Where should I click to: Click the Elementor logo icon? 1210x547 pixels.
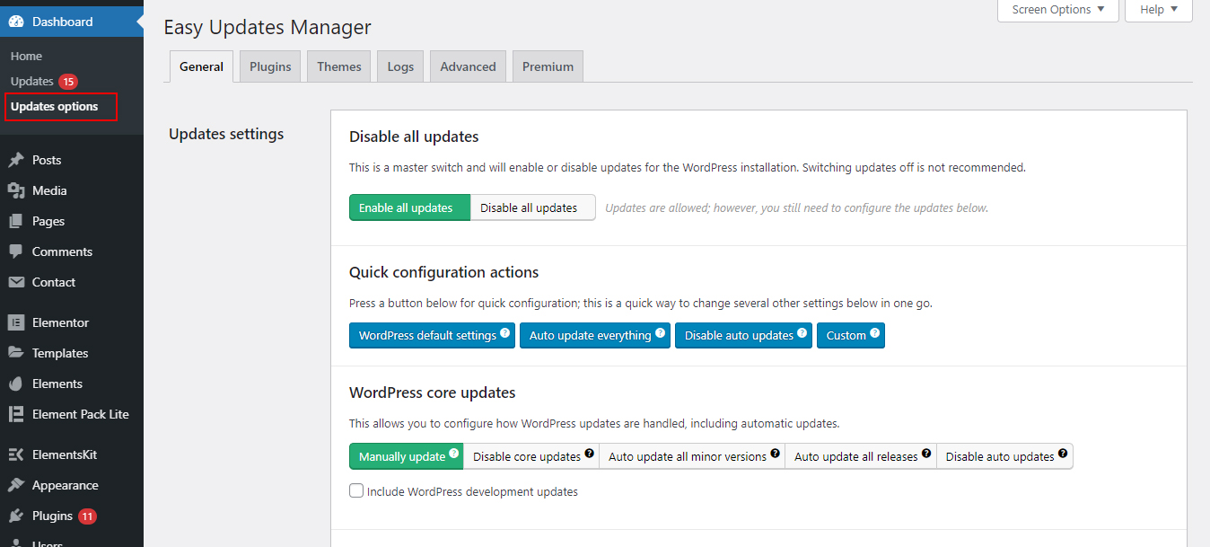[16, 322]
